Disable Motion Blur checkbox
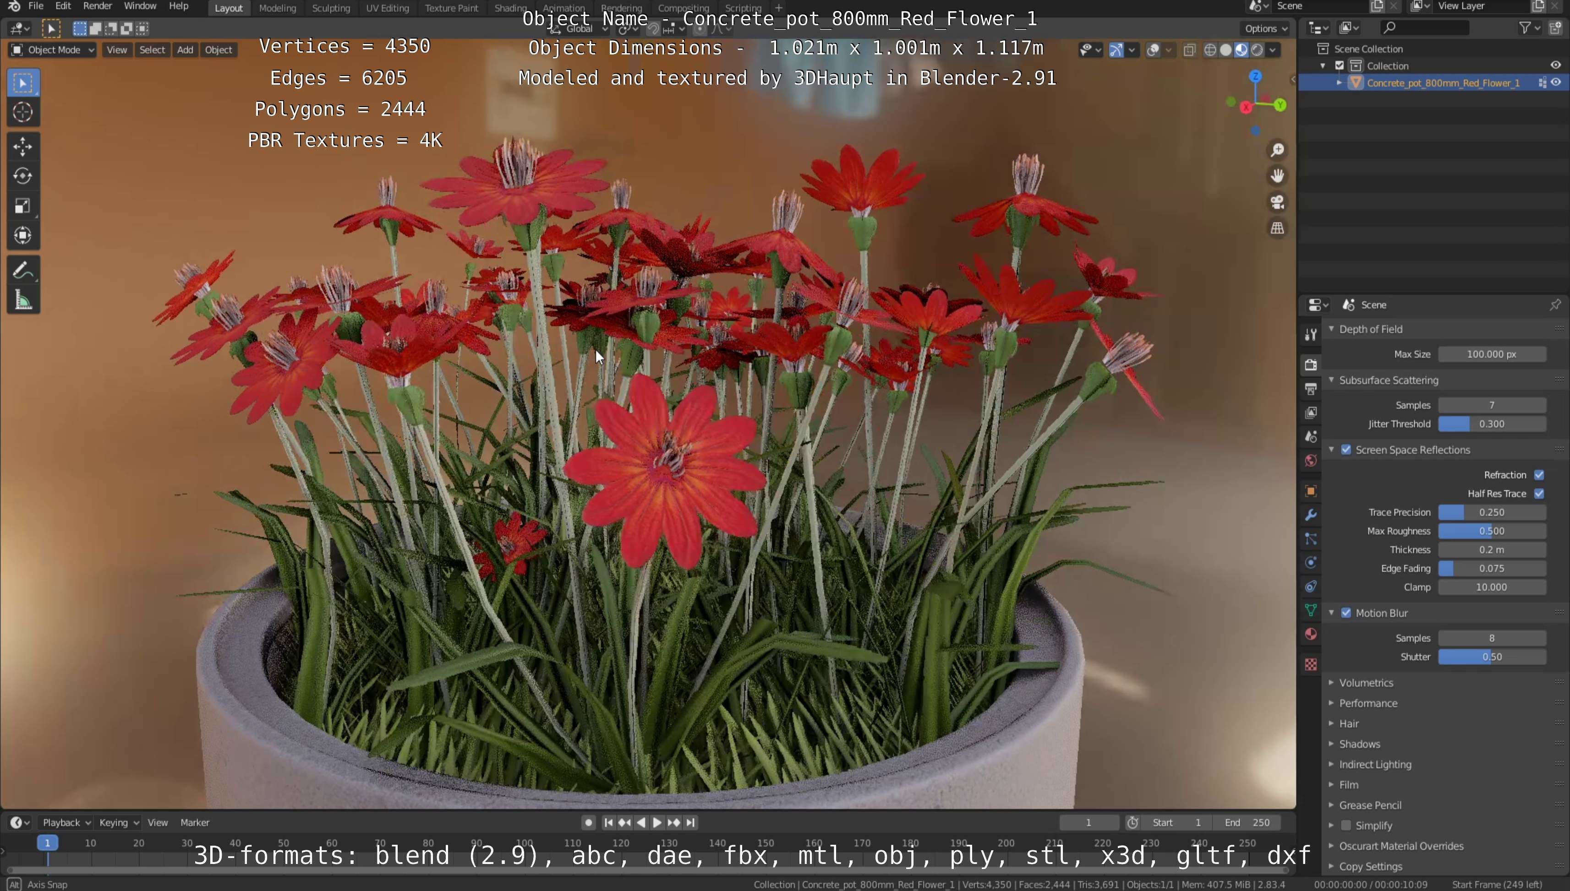The image size is (1570, 891). [1346, 613]
